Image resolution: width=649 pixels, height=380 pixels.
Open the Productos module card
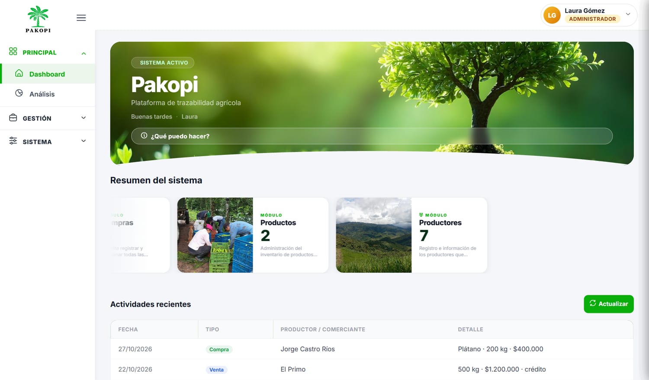253,235
